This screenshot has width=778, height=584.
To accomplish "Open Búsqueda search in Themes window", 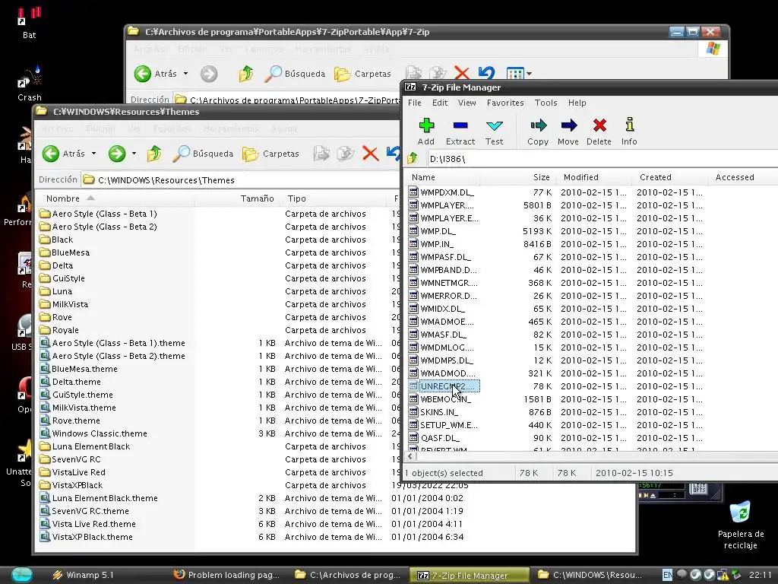I will [203, 154].
